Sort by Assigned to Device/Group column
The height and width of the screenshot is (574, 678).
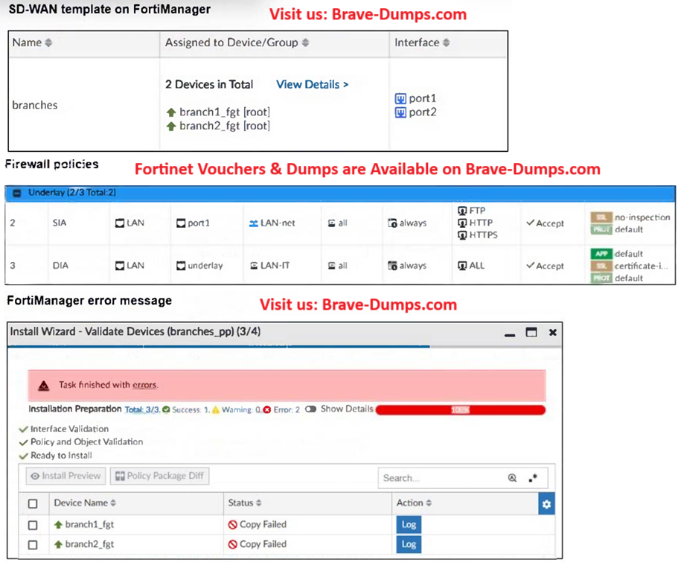pyautogui.click(x=237, y=43)
